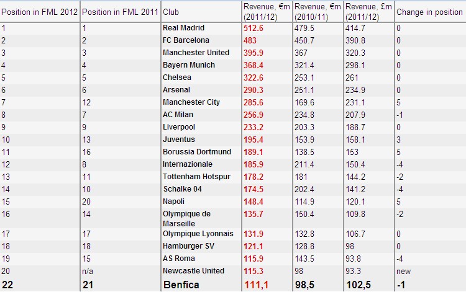The height and width of the screenshot is (292, 466).
Task: Click Benfica's 111,1 revenue value
Action: click(x=256, y=285)
